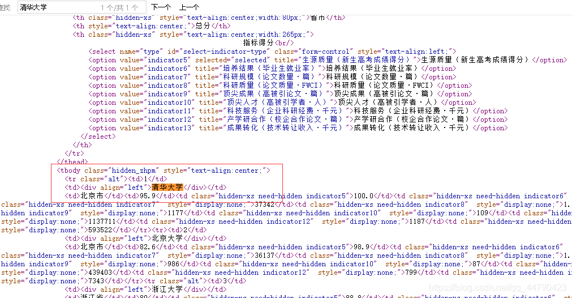Click the '1 个/共 1 个' match count
Viewport: 572px width, 298px height.
pos(119,8)
